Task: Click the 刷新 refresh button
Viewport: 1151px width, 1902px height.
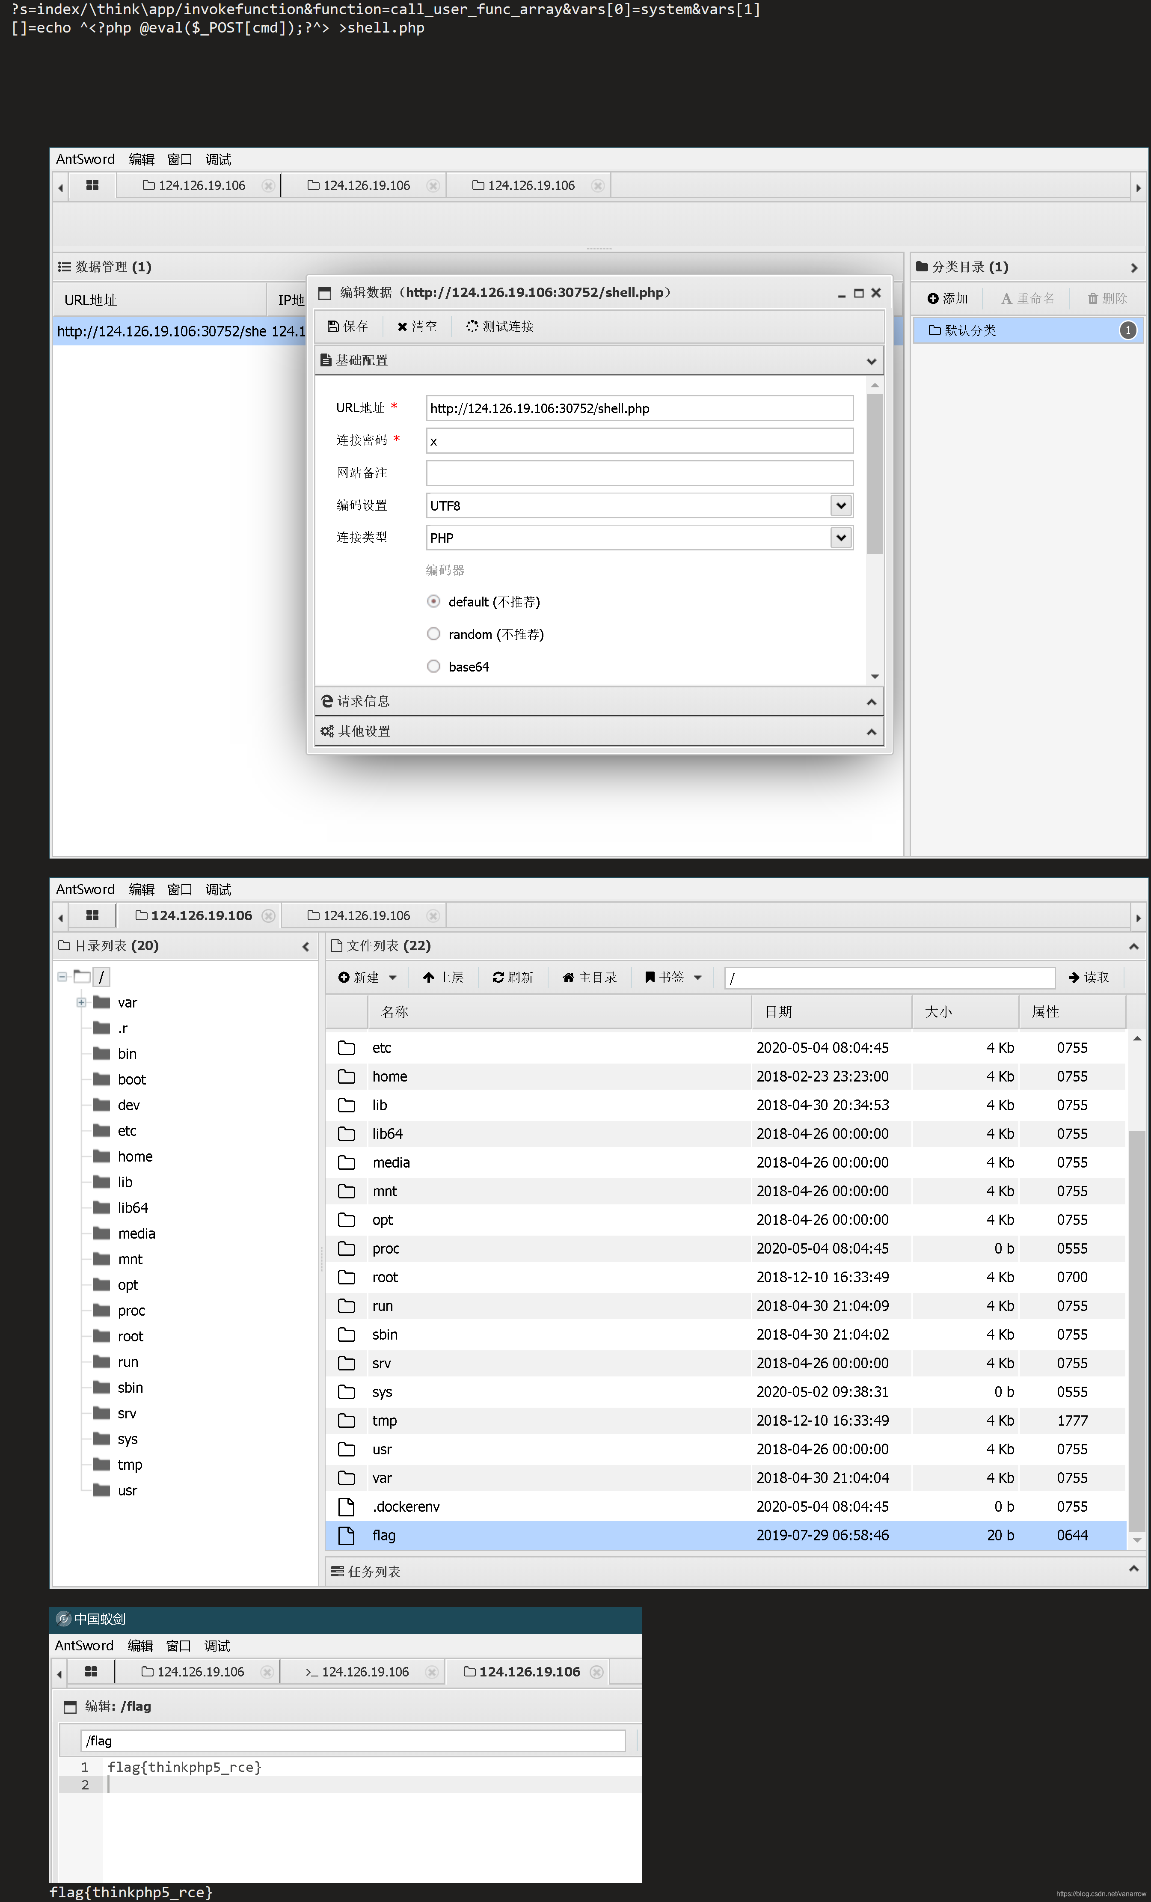Action: pyautogui.click(x=513, y=977)
